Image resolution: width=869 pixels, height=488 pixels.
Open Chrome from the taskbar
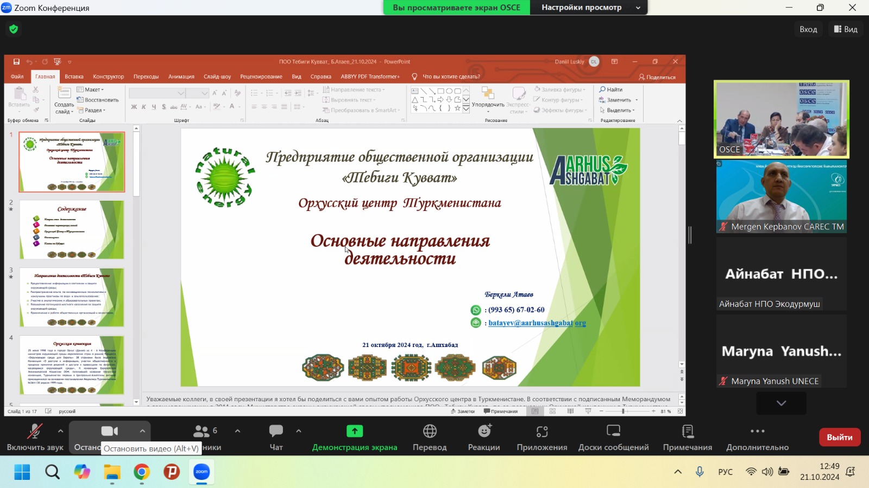click(x=142, y=472)
